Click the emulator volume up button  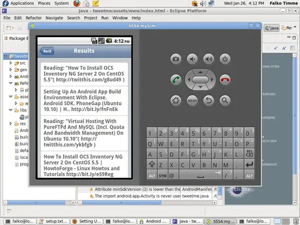209,59
